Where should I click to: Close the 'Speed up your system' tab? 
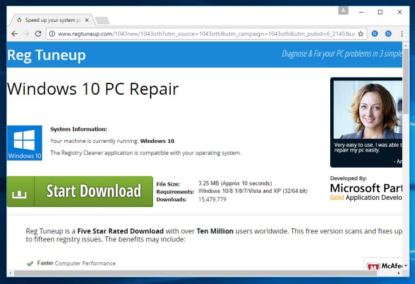pyautogui.click(x=87, y=20)
